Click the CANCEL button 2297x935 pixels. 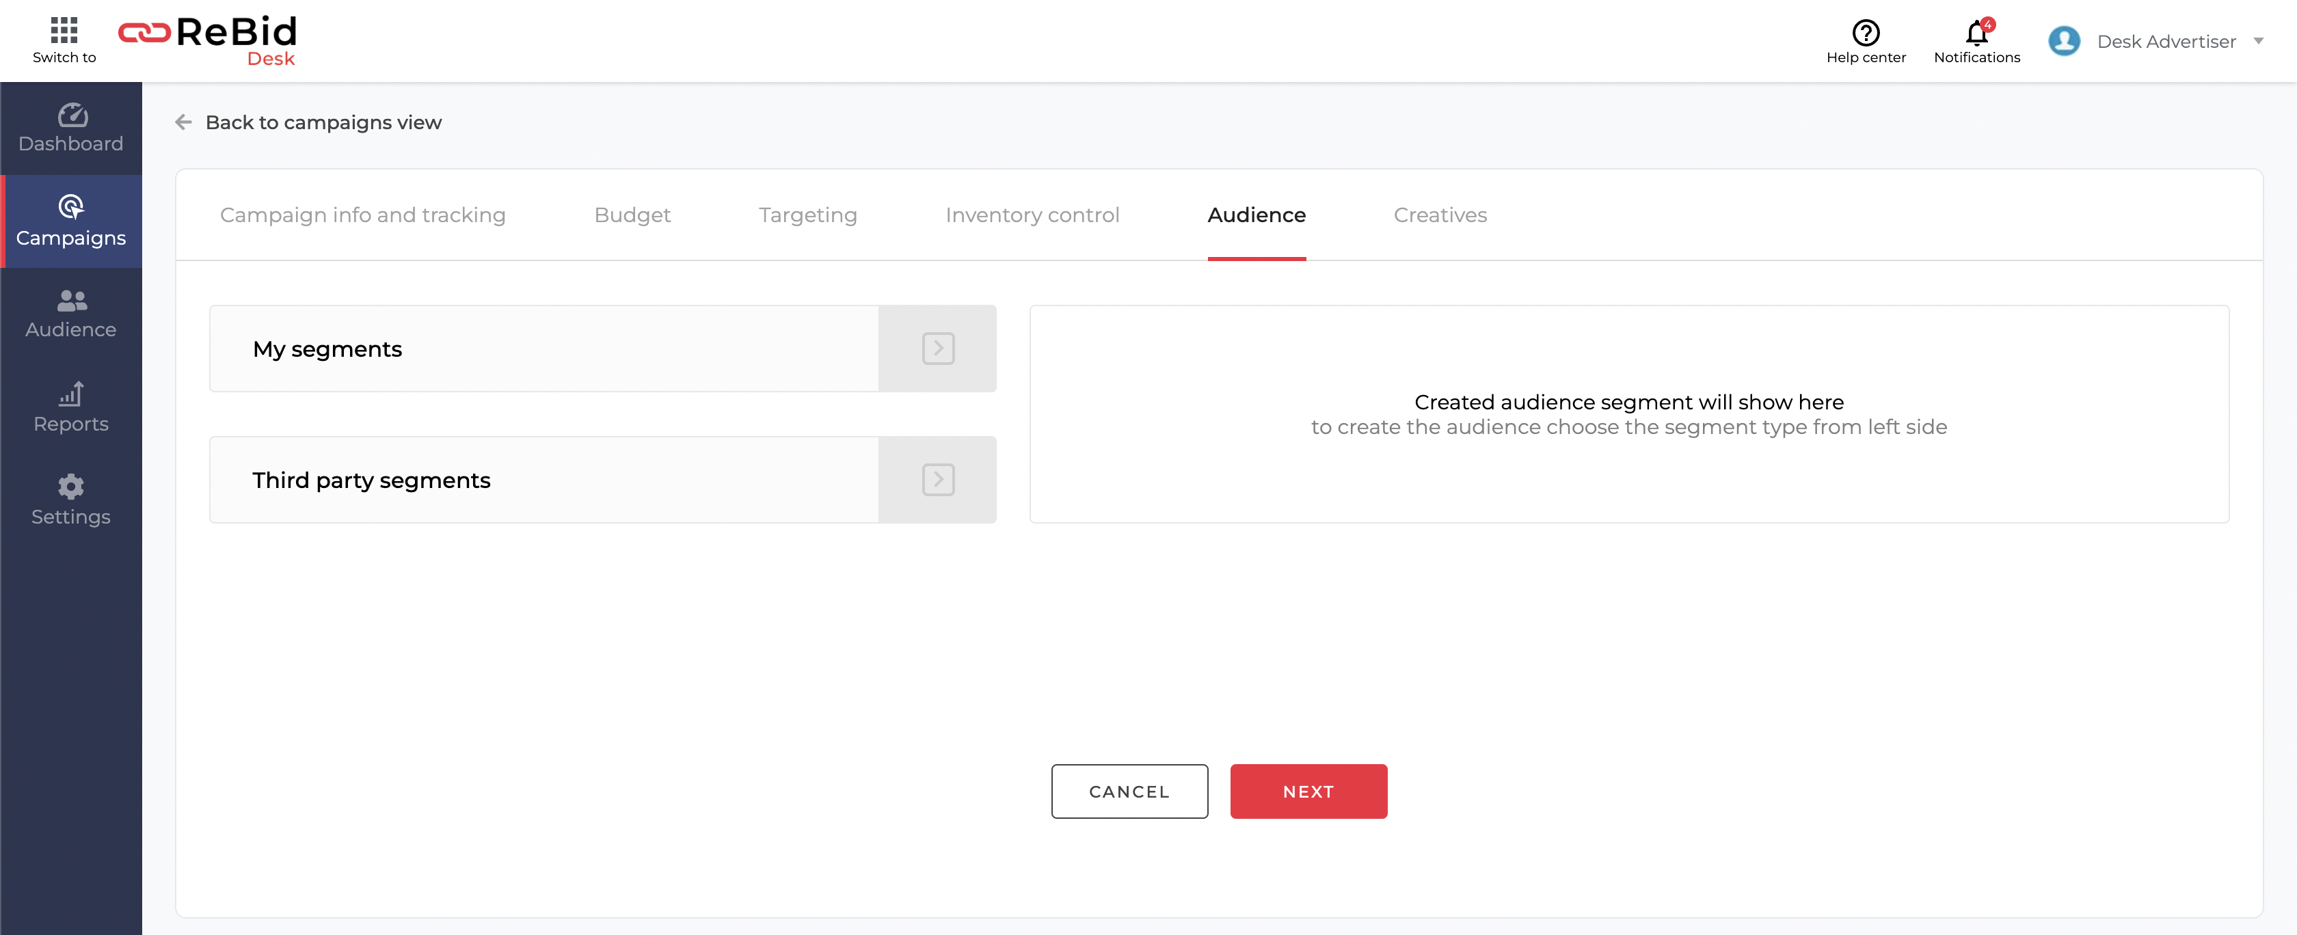(1129, 791)
